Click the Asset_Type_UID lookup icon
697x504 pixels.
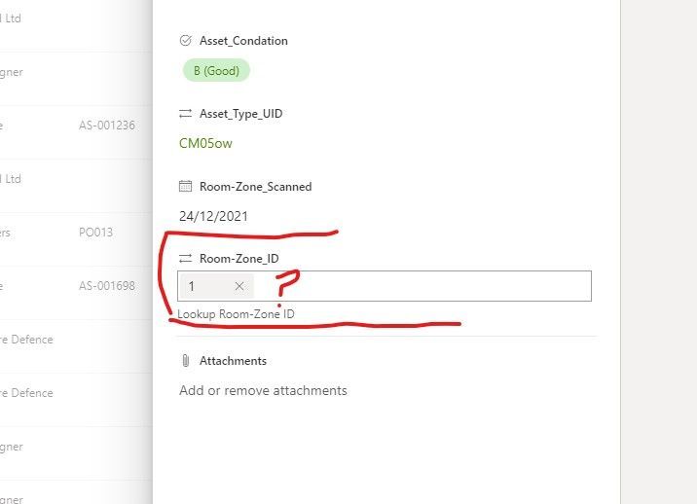186,114
